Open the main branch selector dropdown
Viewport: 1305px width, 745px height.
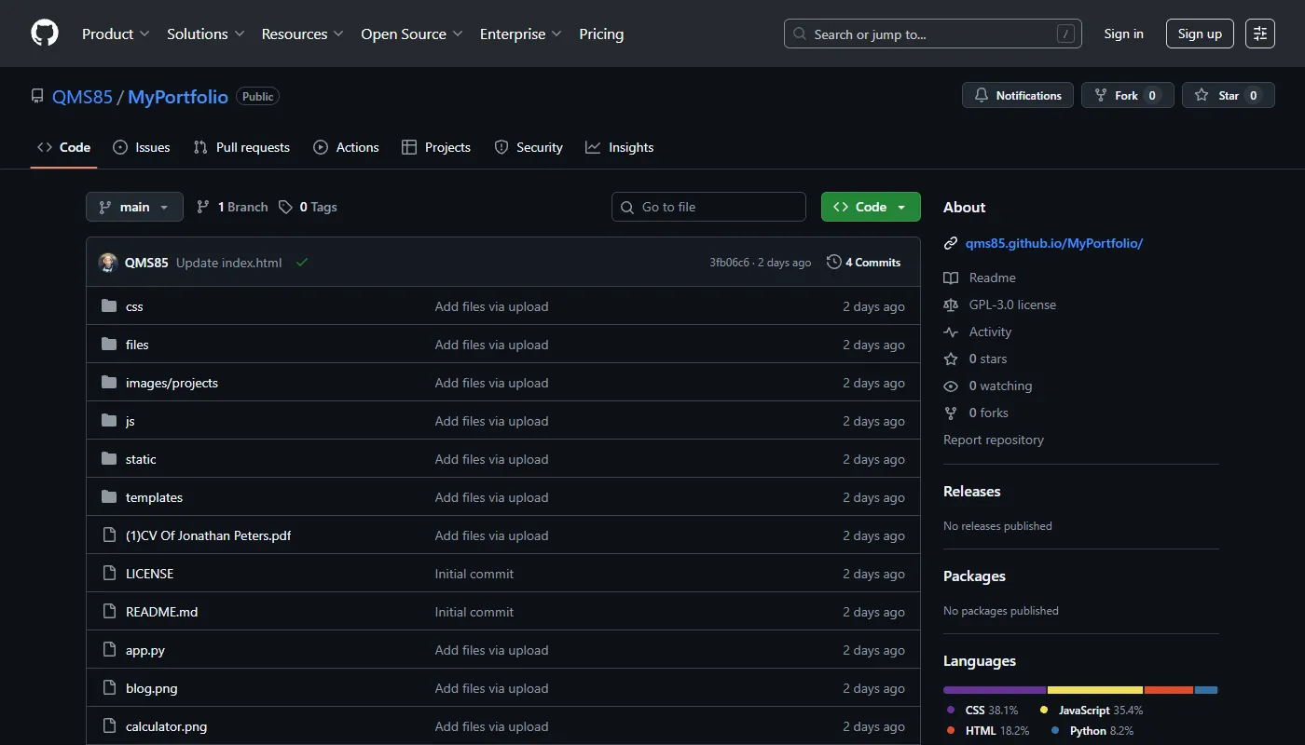pos(134,207)
